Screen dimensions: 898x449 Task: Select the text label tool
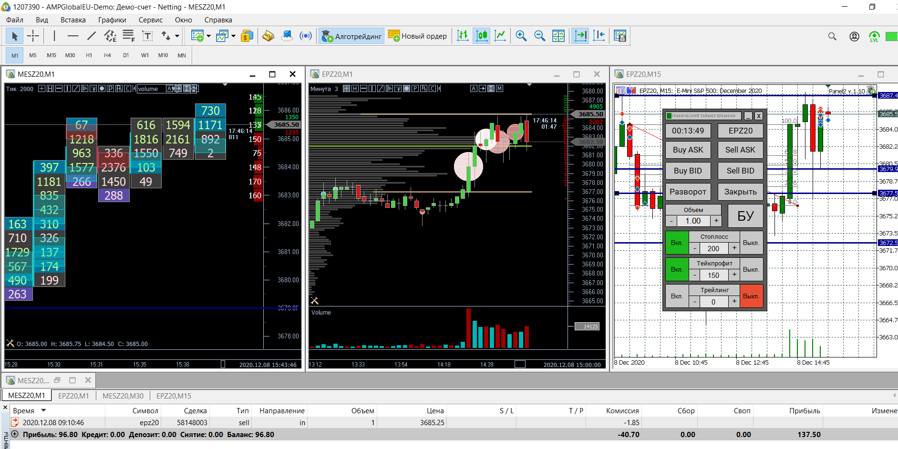click(x=147, y=36)
